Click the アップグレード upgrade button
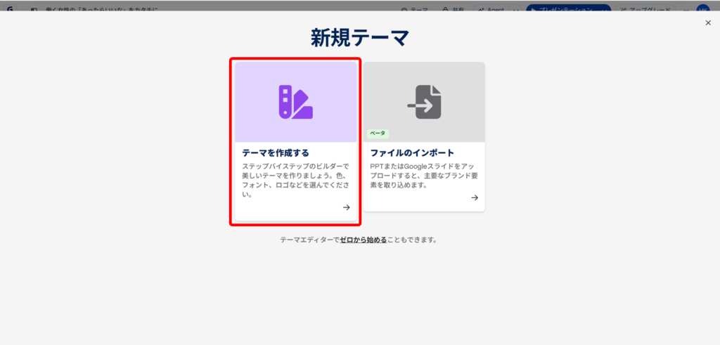 click(645, 9)
